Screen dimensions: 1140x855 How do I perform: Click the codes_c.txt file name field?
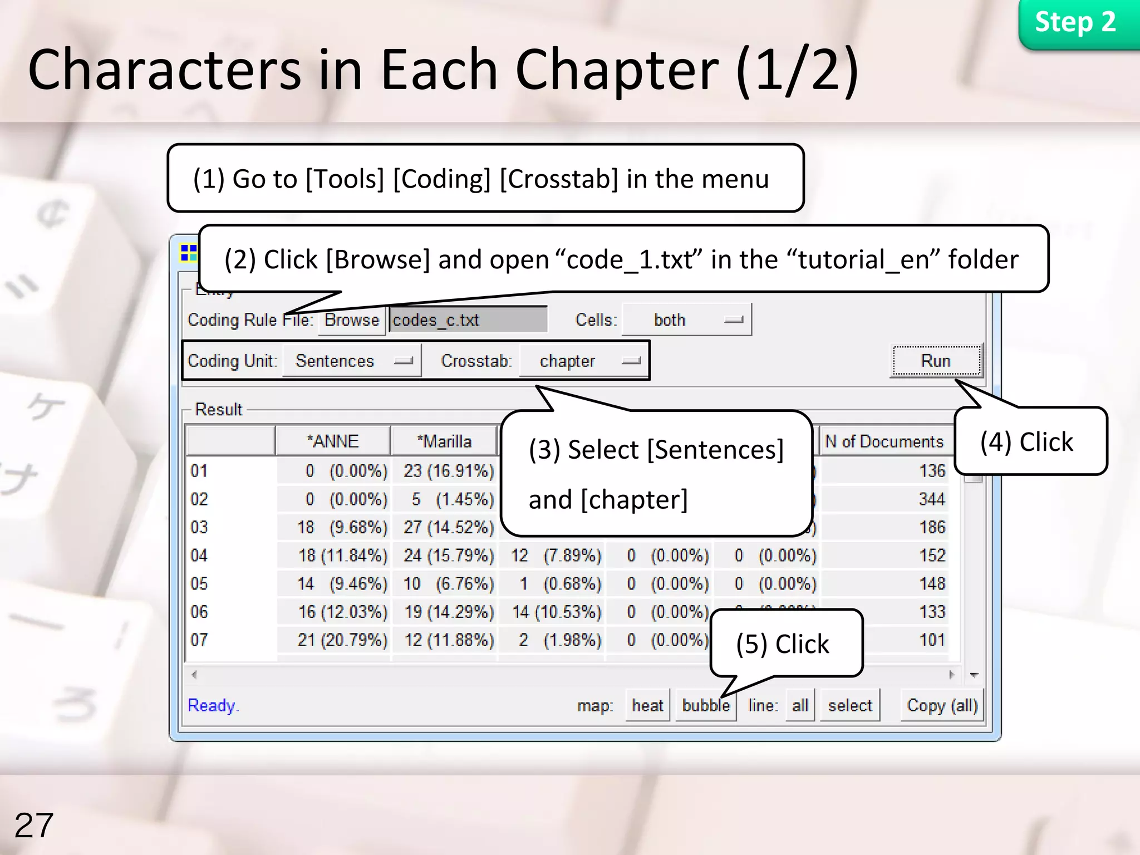pos(468,320)
